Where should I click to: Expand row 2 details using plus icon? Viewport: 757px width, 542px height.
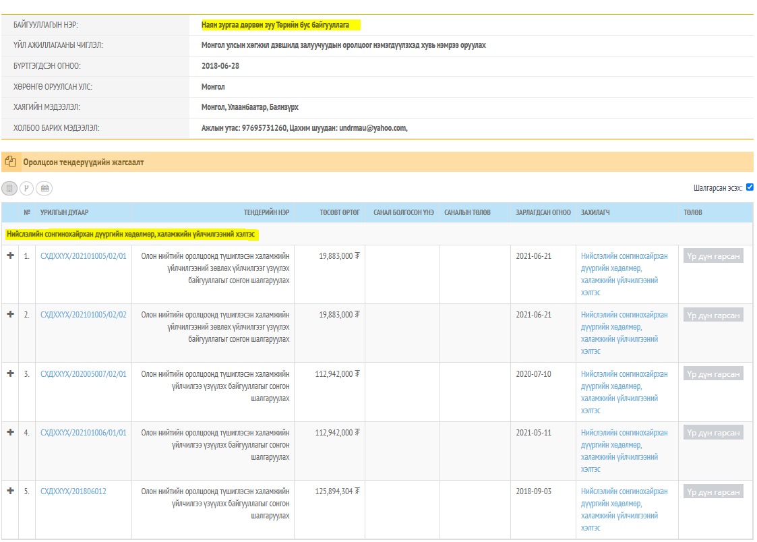[x=10, y=314]
